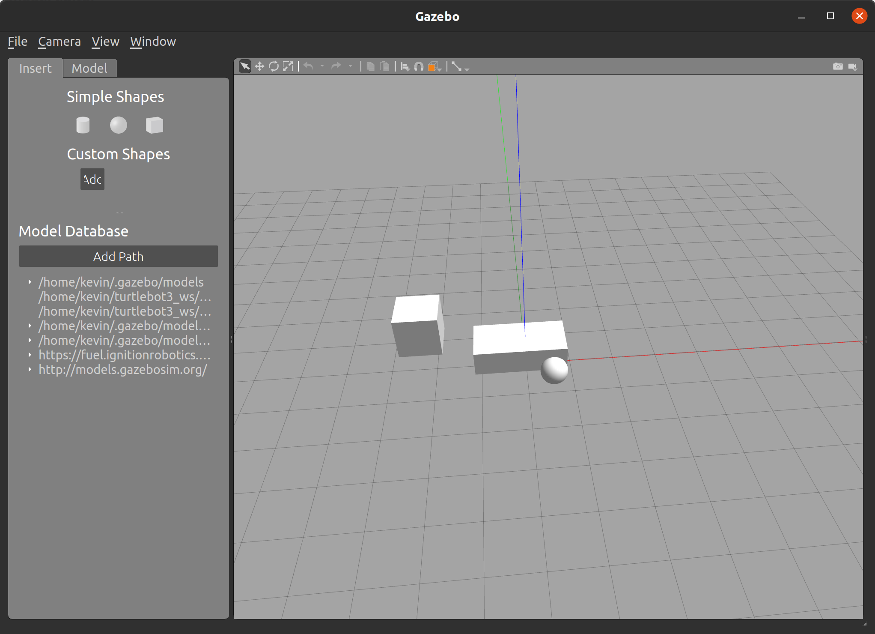Image resolution: width=875 pixels, height=634 pixels.
Task: Activate the rotate mode tool
Action: pyautogui.click(x=274, y=66)
